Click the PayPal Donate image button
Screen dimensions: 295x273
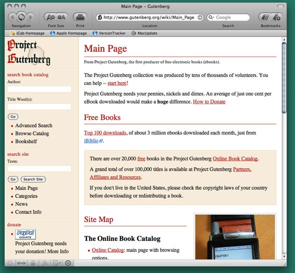(x=26, y=234)
